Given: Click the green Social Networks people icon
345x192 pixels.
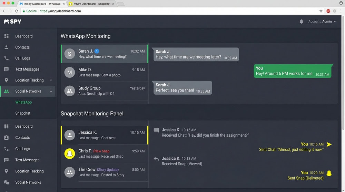Looking at the screenshot, I should point(6,91).
